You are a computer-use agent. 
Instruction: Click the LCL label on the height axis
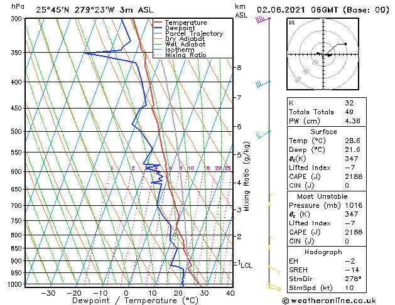[x=246, y=265]
